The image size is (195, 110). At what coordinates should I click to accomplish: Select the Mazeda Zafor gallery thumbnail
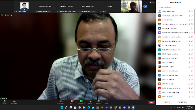point(67,7)
